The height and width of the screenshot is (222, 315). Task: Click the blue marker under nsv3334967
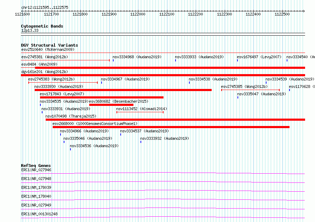tap(102, 83)
